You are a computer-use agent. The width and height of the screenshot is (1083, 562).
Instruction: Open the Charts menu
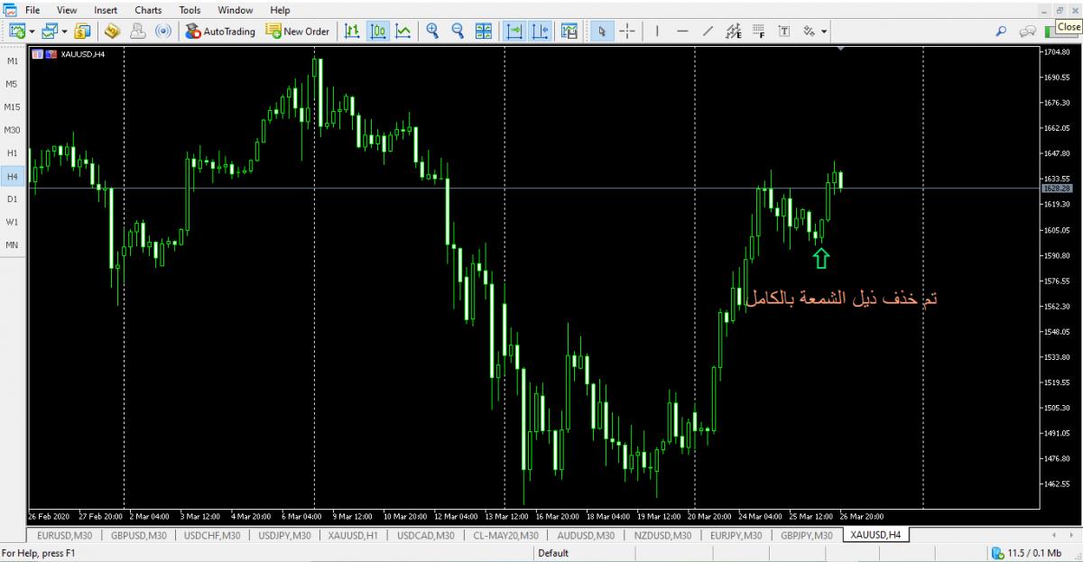[148, 10]
